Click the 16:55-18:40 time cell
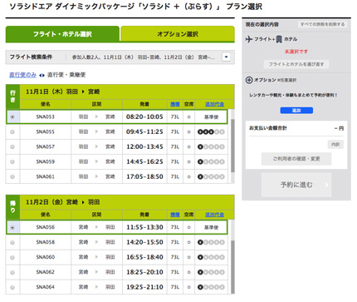Image resolution: width=357 pixels, height=302 pixels. 144,258
